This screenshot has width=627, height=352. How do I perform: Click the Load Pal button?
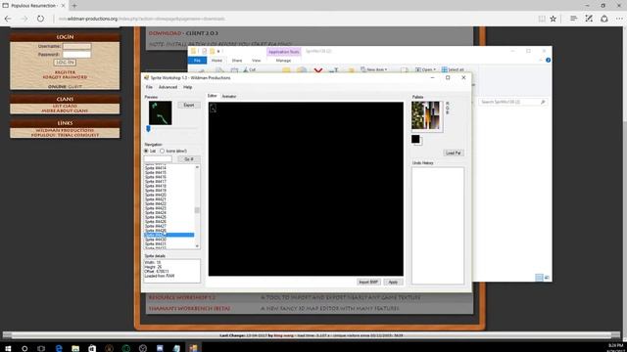(x=453, y=153)
